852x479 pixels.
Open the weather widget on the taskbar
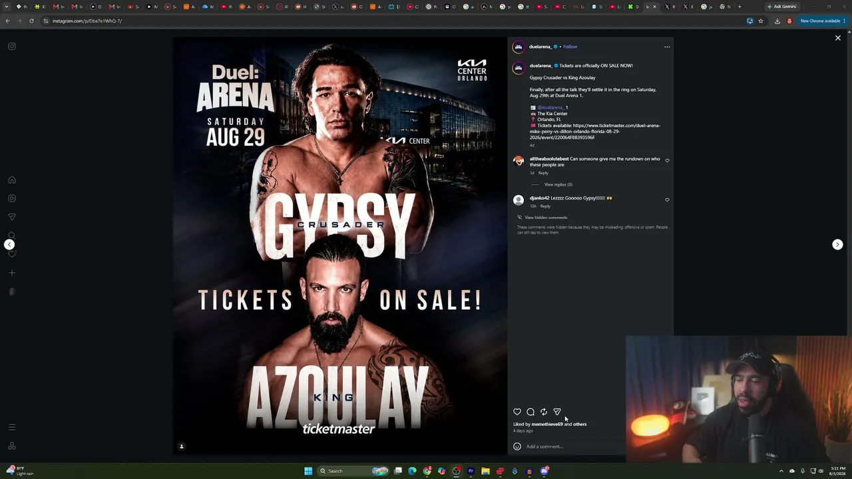click(x=20, y=471)
